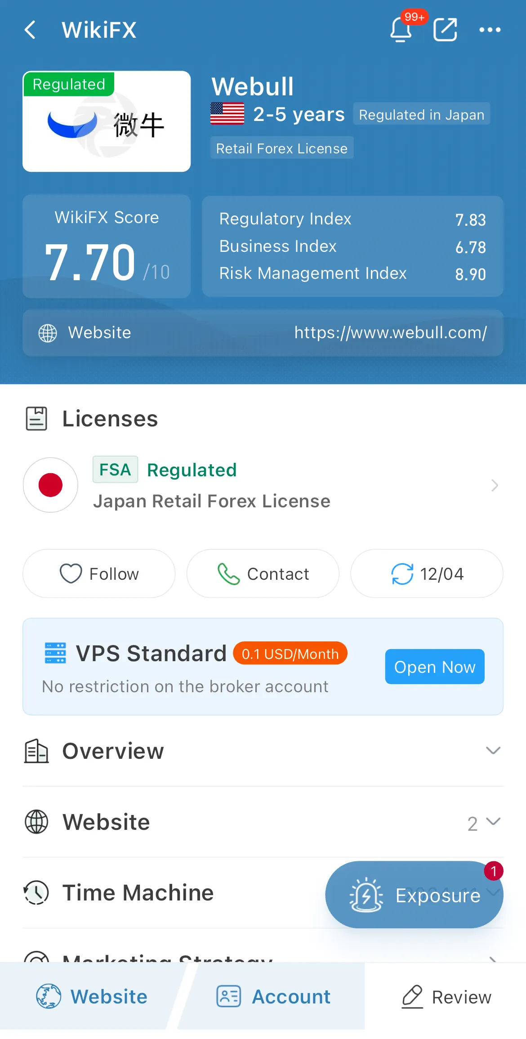
Task: Tap the WikiFX page title
Action: (99, 30)
